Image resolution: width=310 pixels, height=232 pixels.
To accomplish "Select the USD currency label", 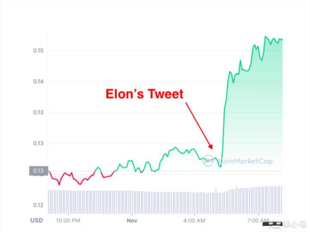I will (37, 220).
